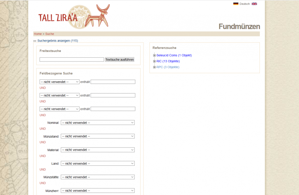Open the Münzherr dropdown
Image resolution: width=299 pixels, height=195 pixels.
point(97,191)
